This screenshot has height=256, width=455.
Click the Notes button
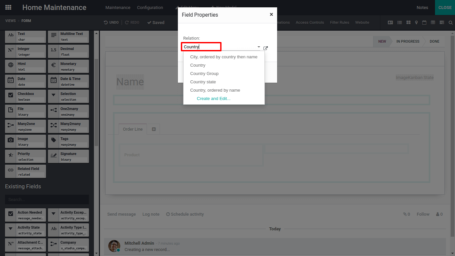[422, 7]
